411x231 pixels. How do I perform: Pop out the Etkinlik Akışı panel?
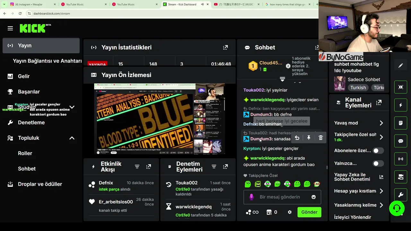tap(148, 167)
